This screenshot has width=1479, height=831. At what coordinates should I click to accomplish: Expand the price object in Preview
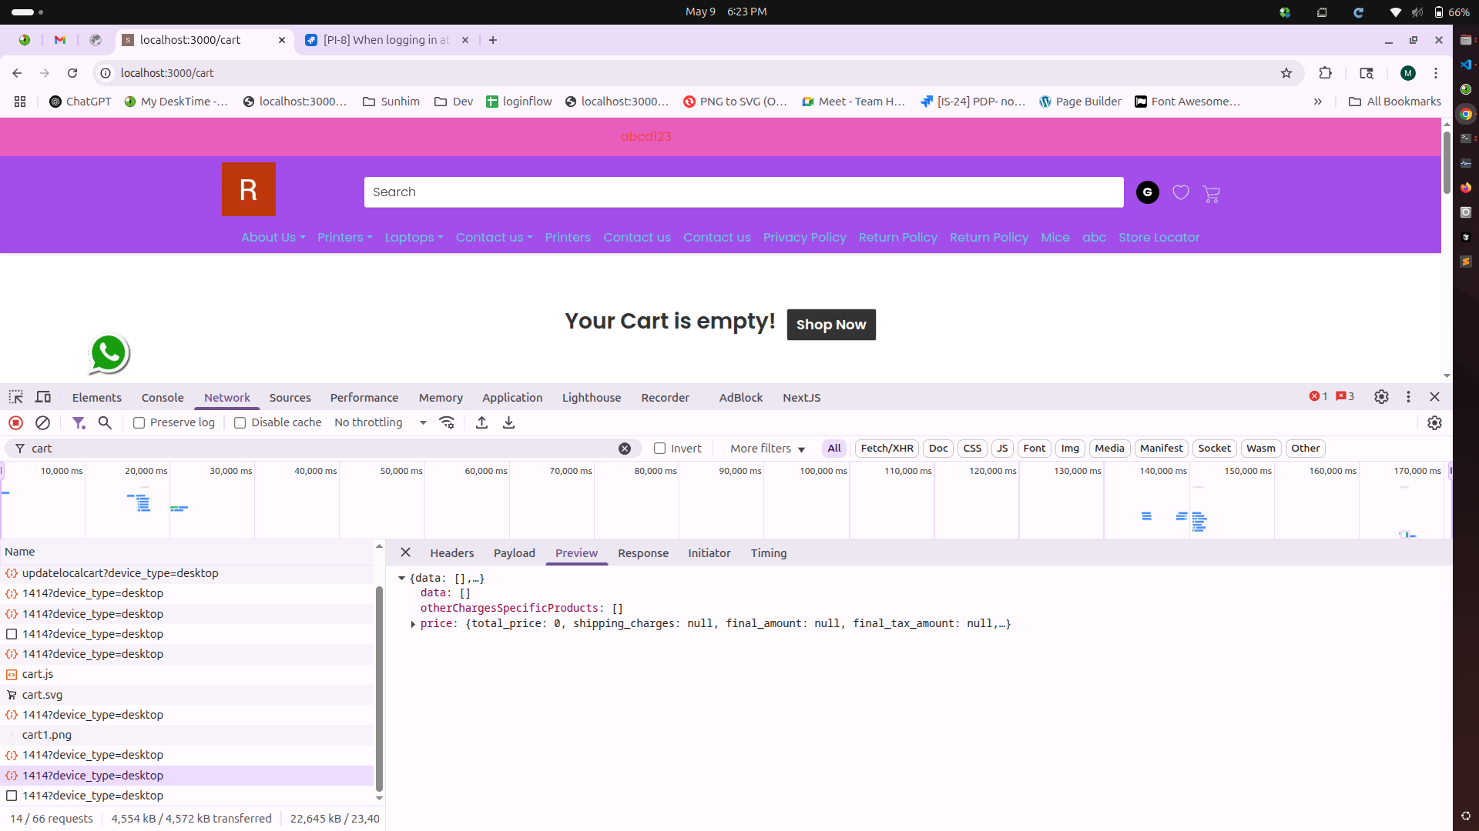pos(413,624)
